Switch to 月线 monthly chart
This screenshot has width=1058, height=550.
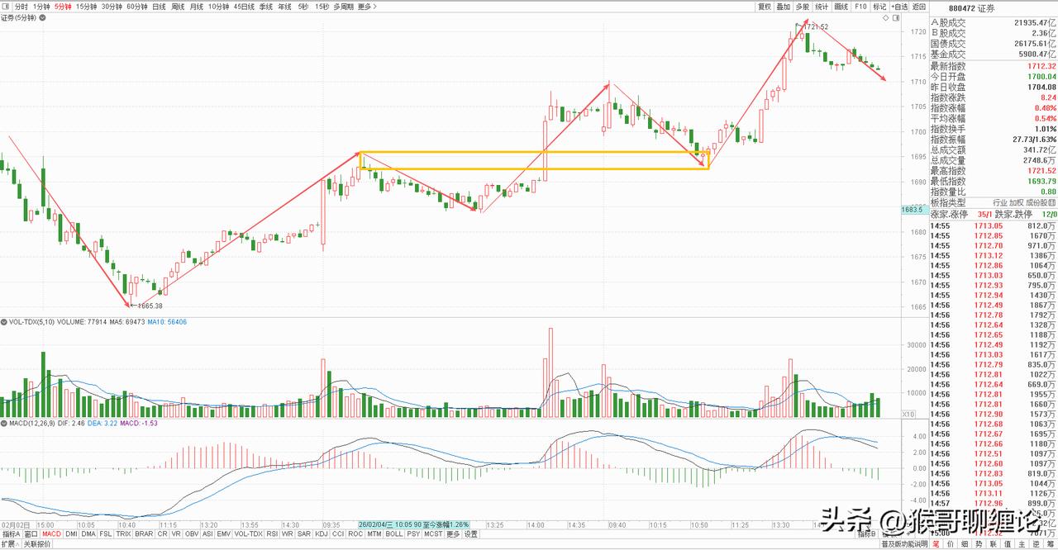pos(197,6)
